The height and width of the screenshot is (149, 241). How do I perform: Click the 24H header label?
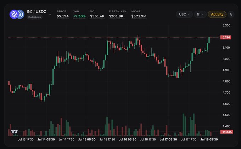[x=76, y=12]
